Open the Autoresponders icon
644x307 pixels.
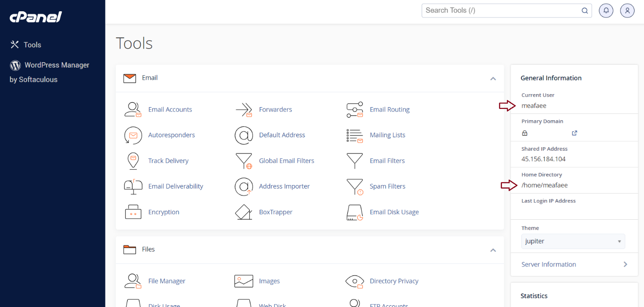[x=133, y=135]
